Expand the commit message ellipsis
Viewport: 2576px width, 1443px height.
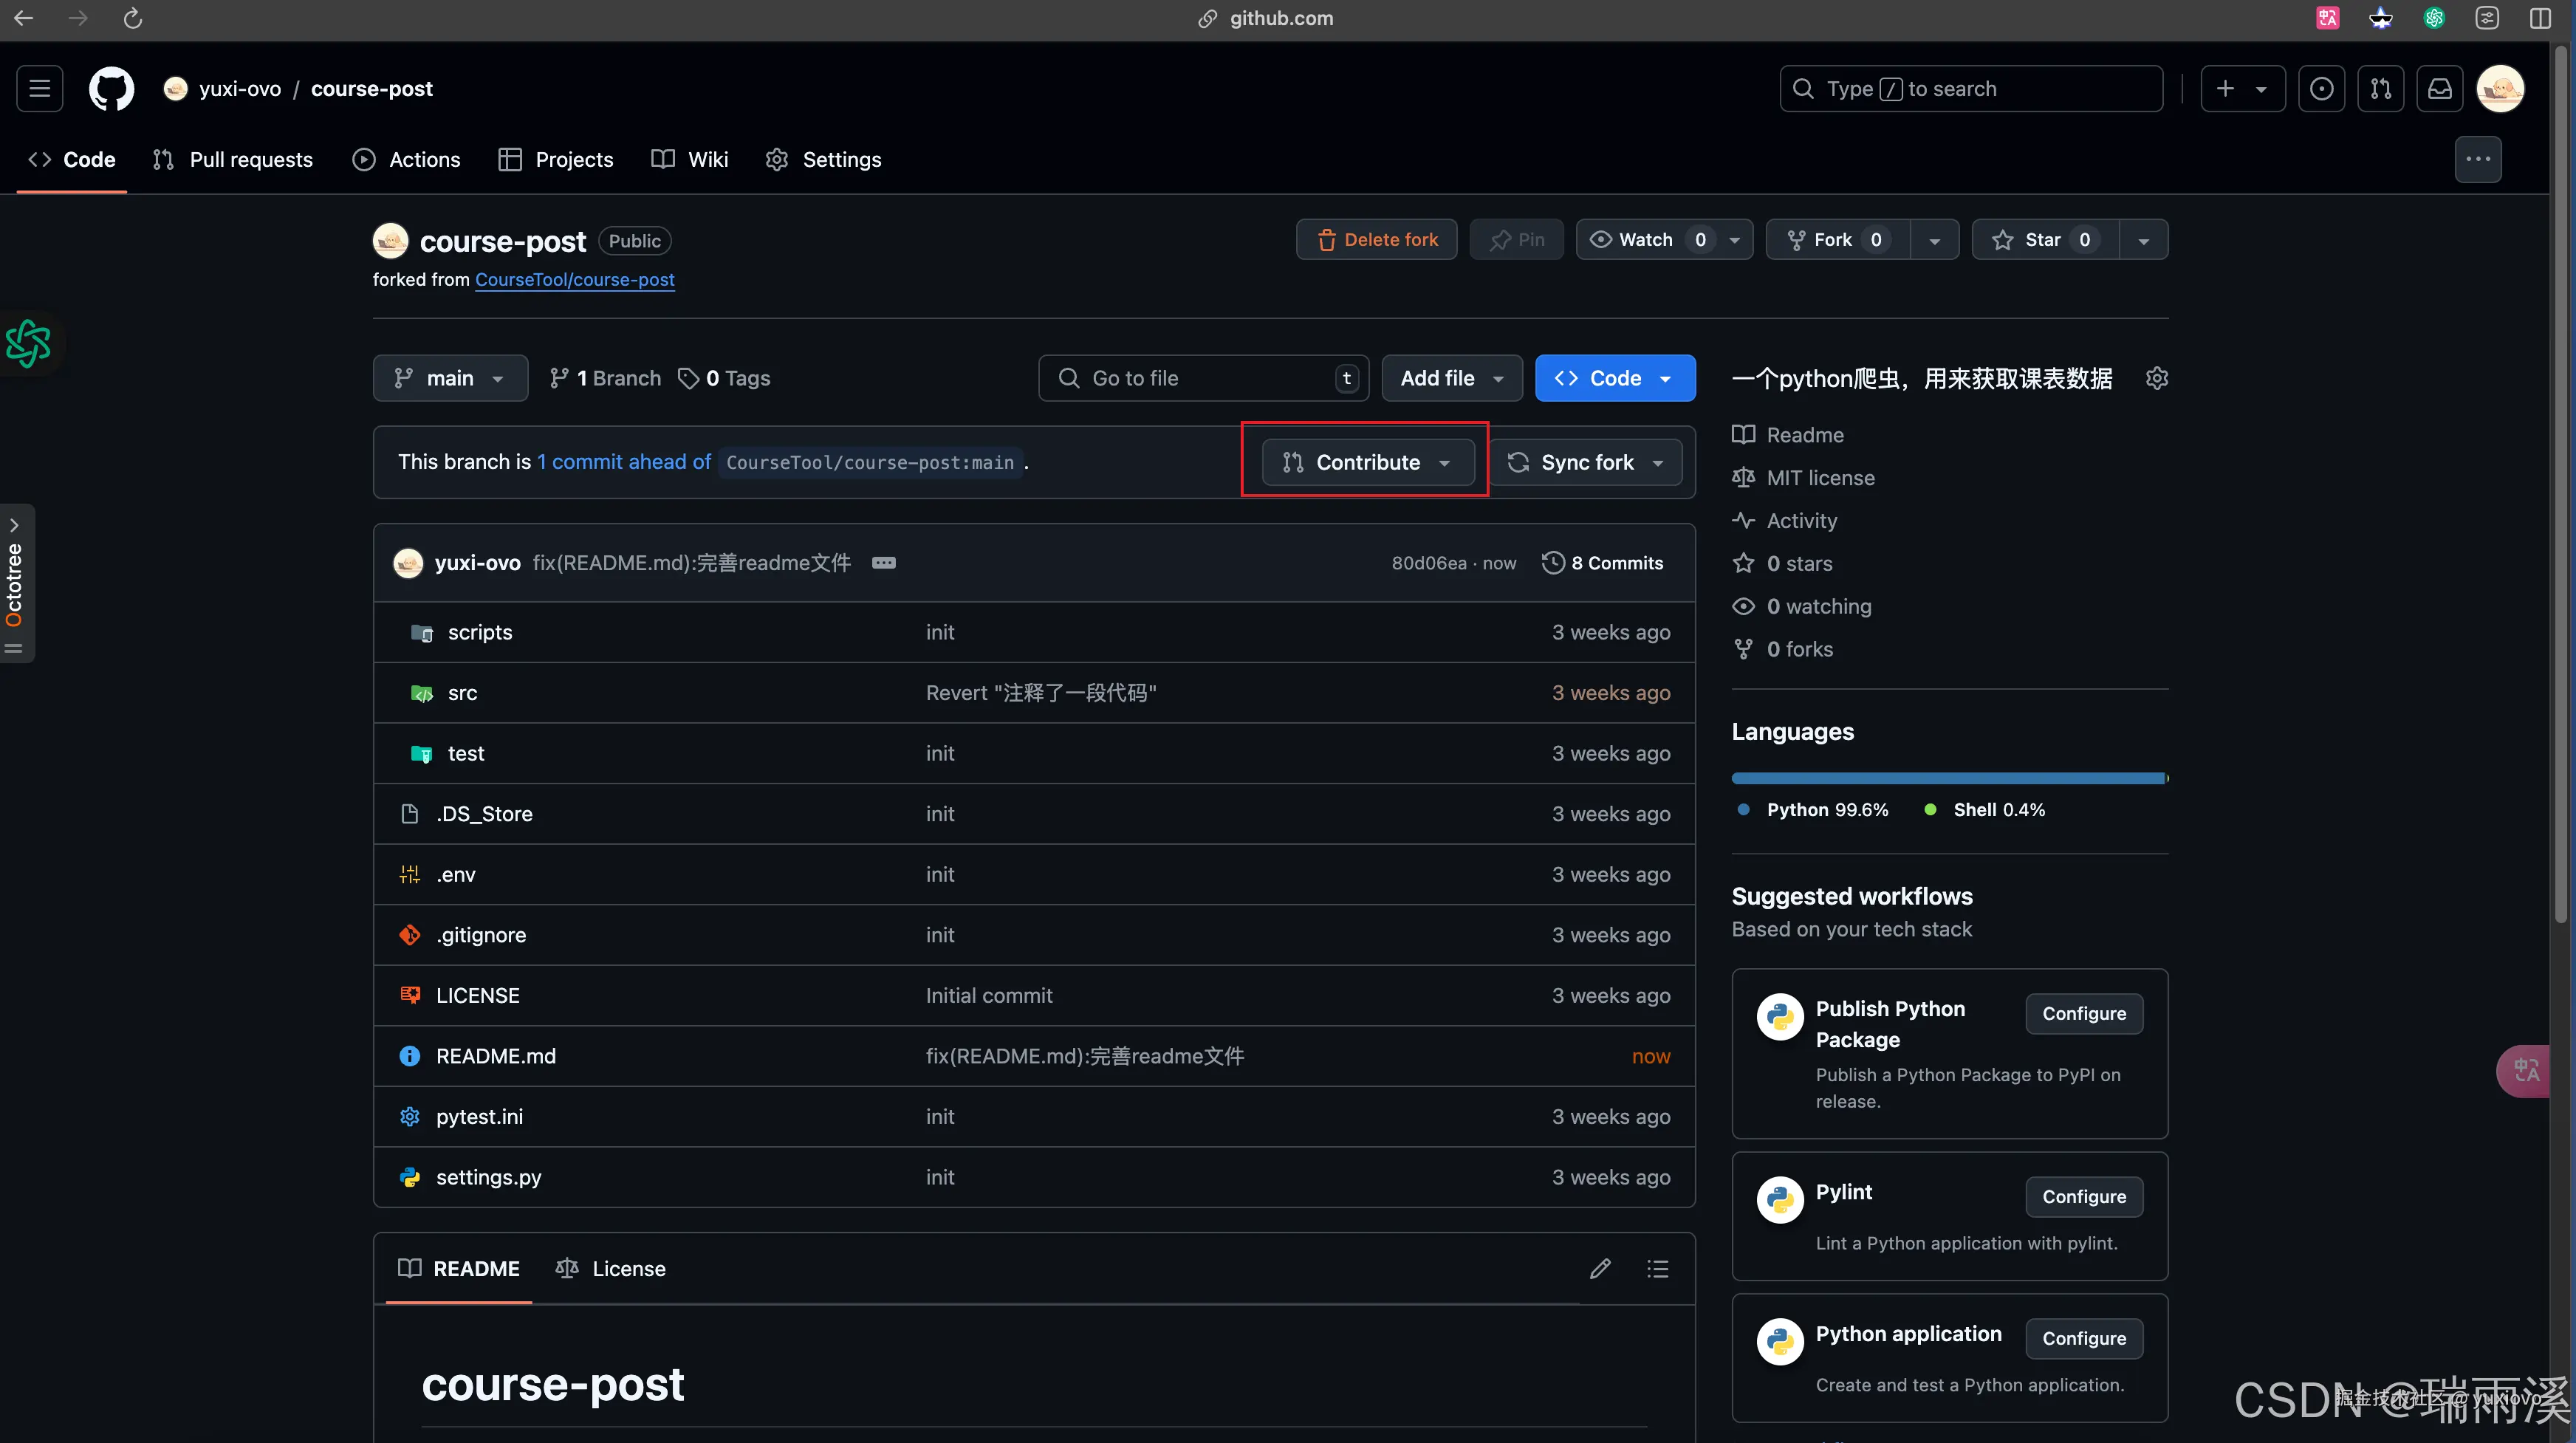point(883,563)
